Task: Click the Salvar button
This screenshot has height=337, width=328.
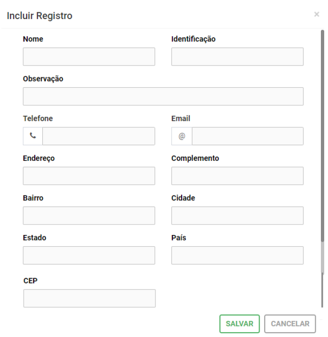Action: point(240,324)
